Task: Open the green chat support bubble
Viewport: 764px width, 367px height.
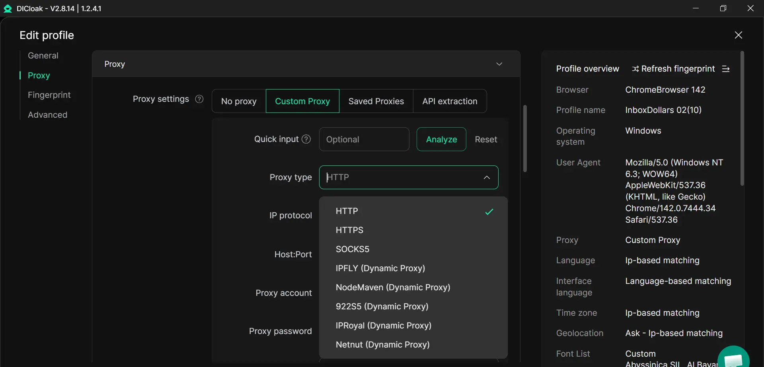Action: [733, 359]
